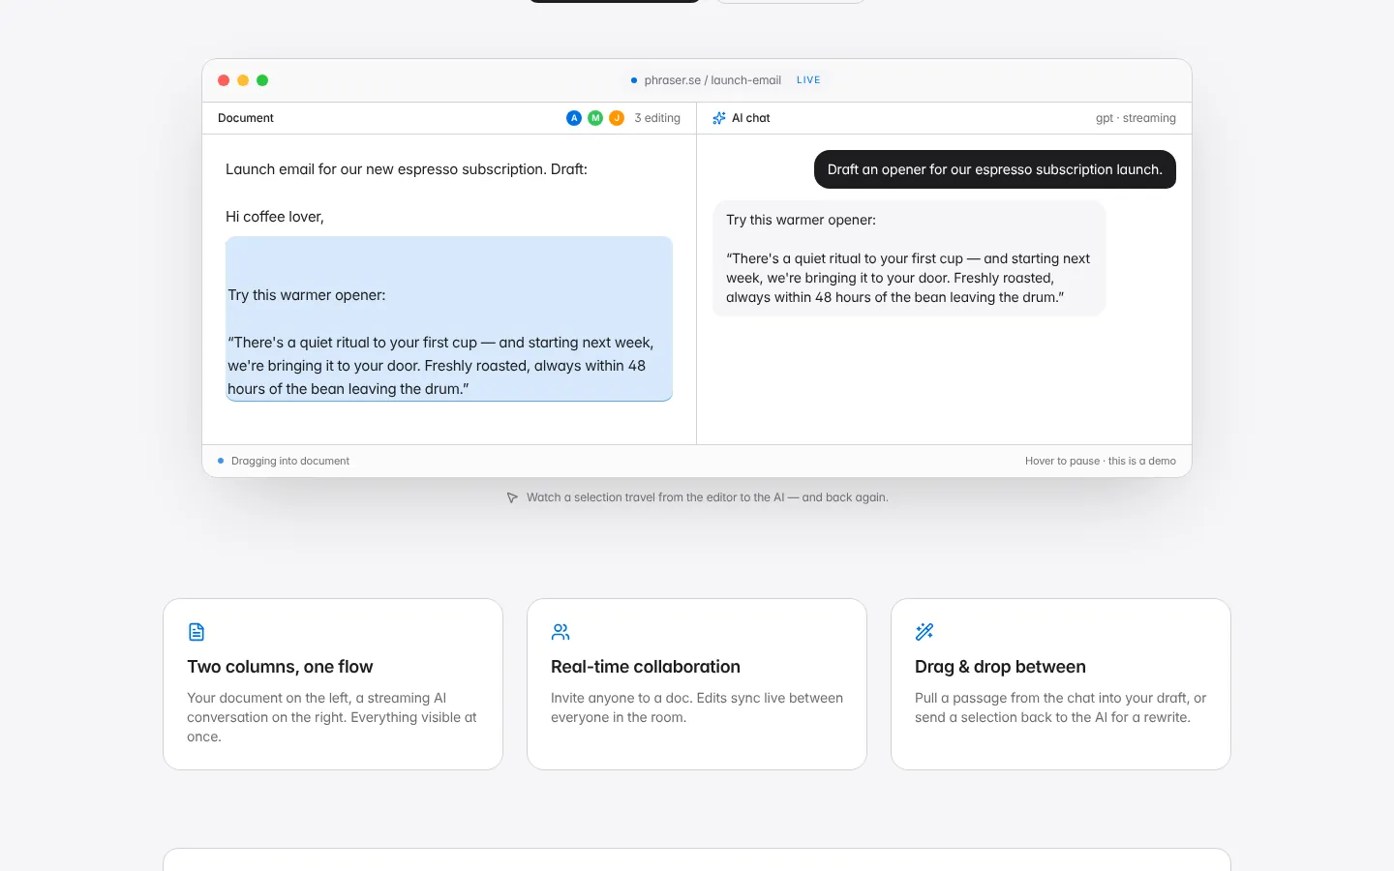This screenshot has height=871, width=1394.
Task: Click the Document panel header label
Action: (246, 118)
